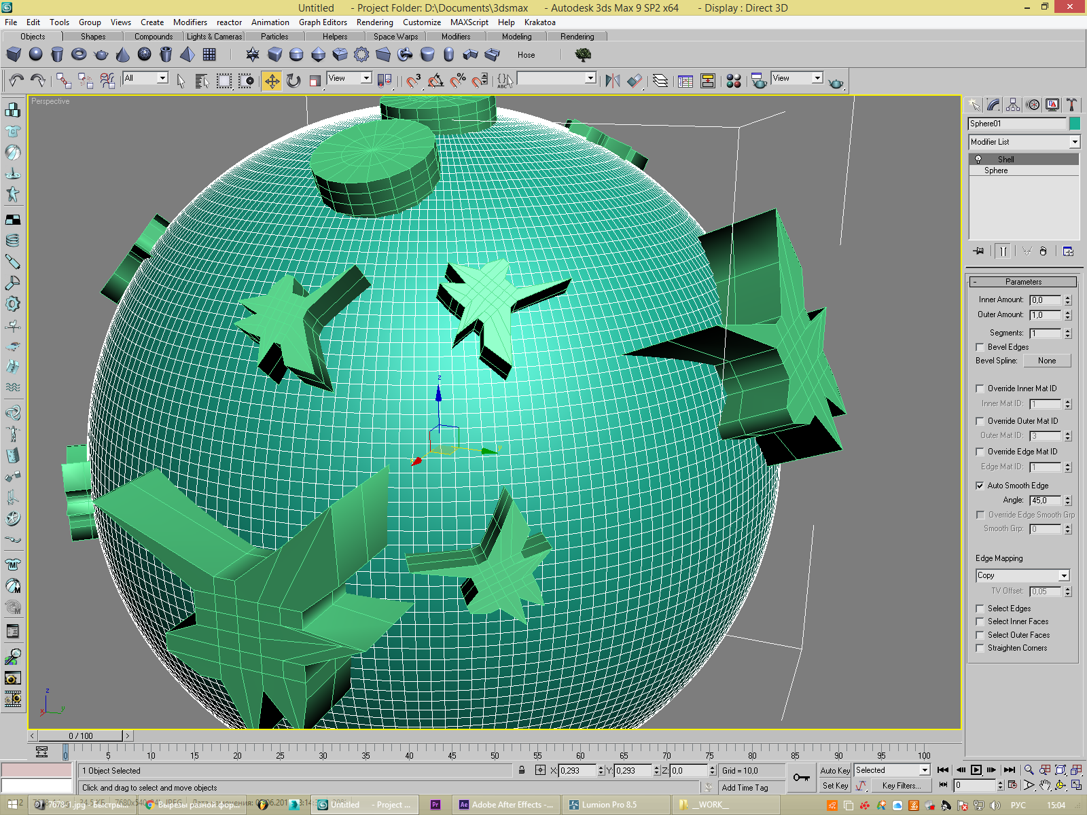
Task: Click the Bevel Spline None button
Action: [1046, 361]
